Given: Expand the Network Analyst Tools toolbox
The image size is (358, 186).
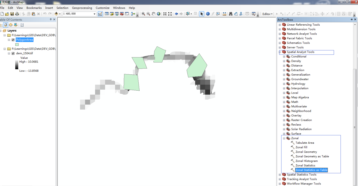Looking at the screenshot, I should tap(280, 34).
